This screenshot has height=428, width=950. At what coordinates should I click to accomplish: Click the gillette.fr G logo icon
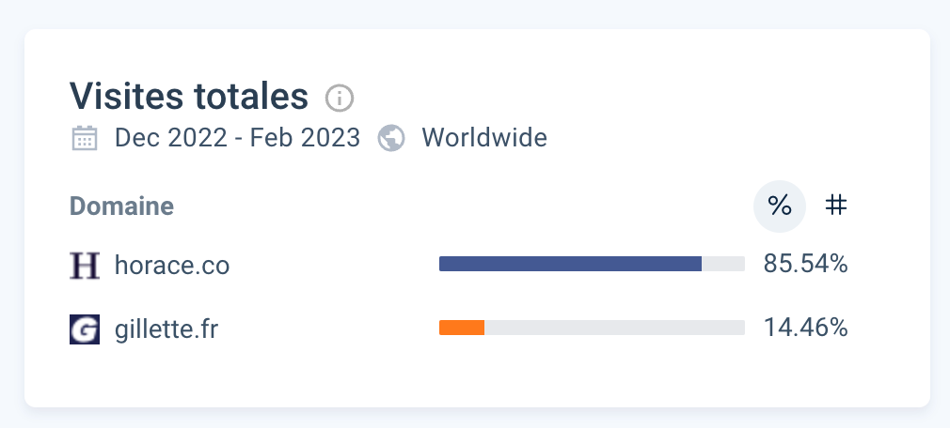tap(85, 329)
